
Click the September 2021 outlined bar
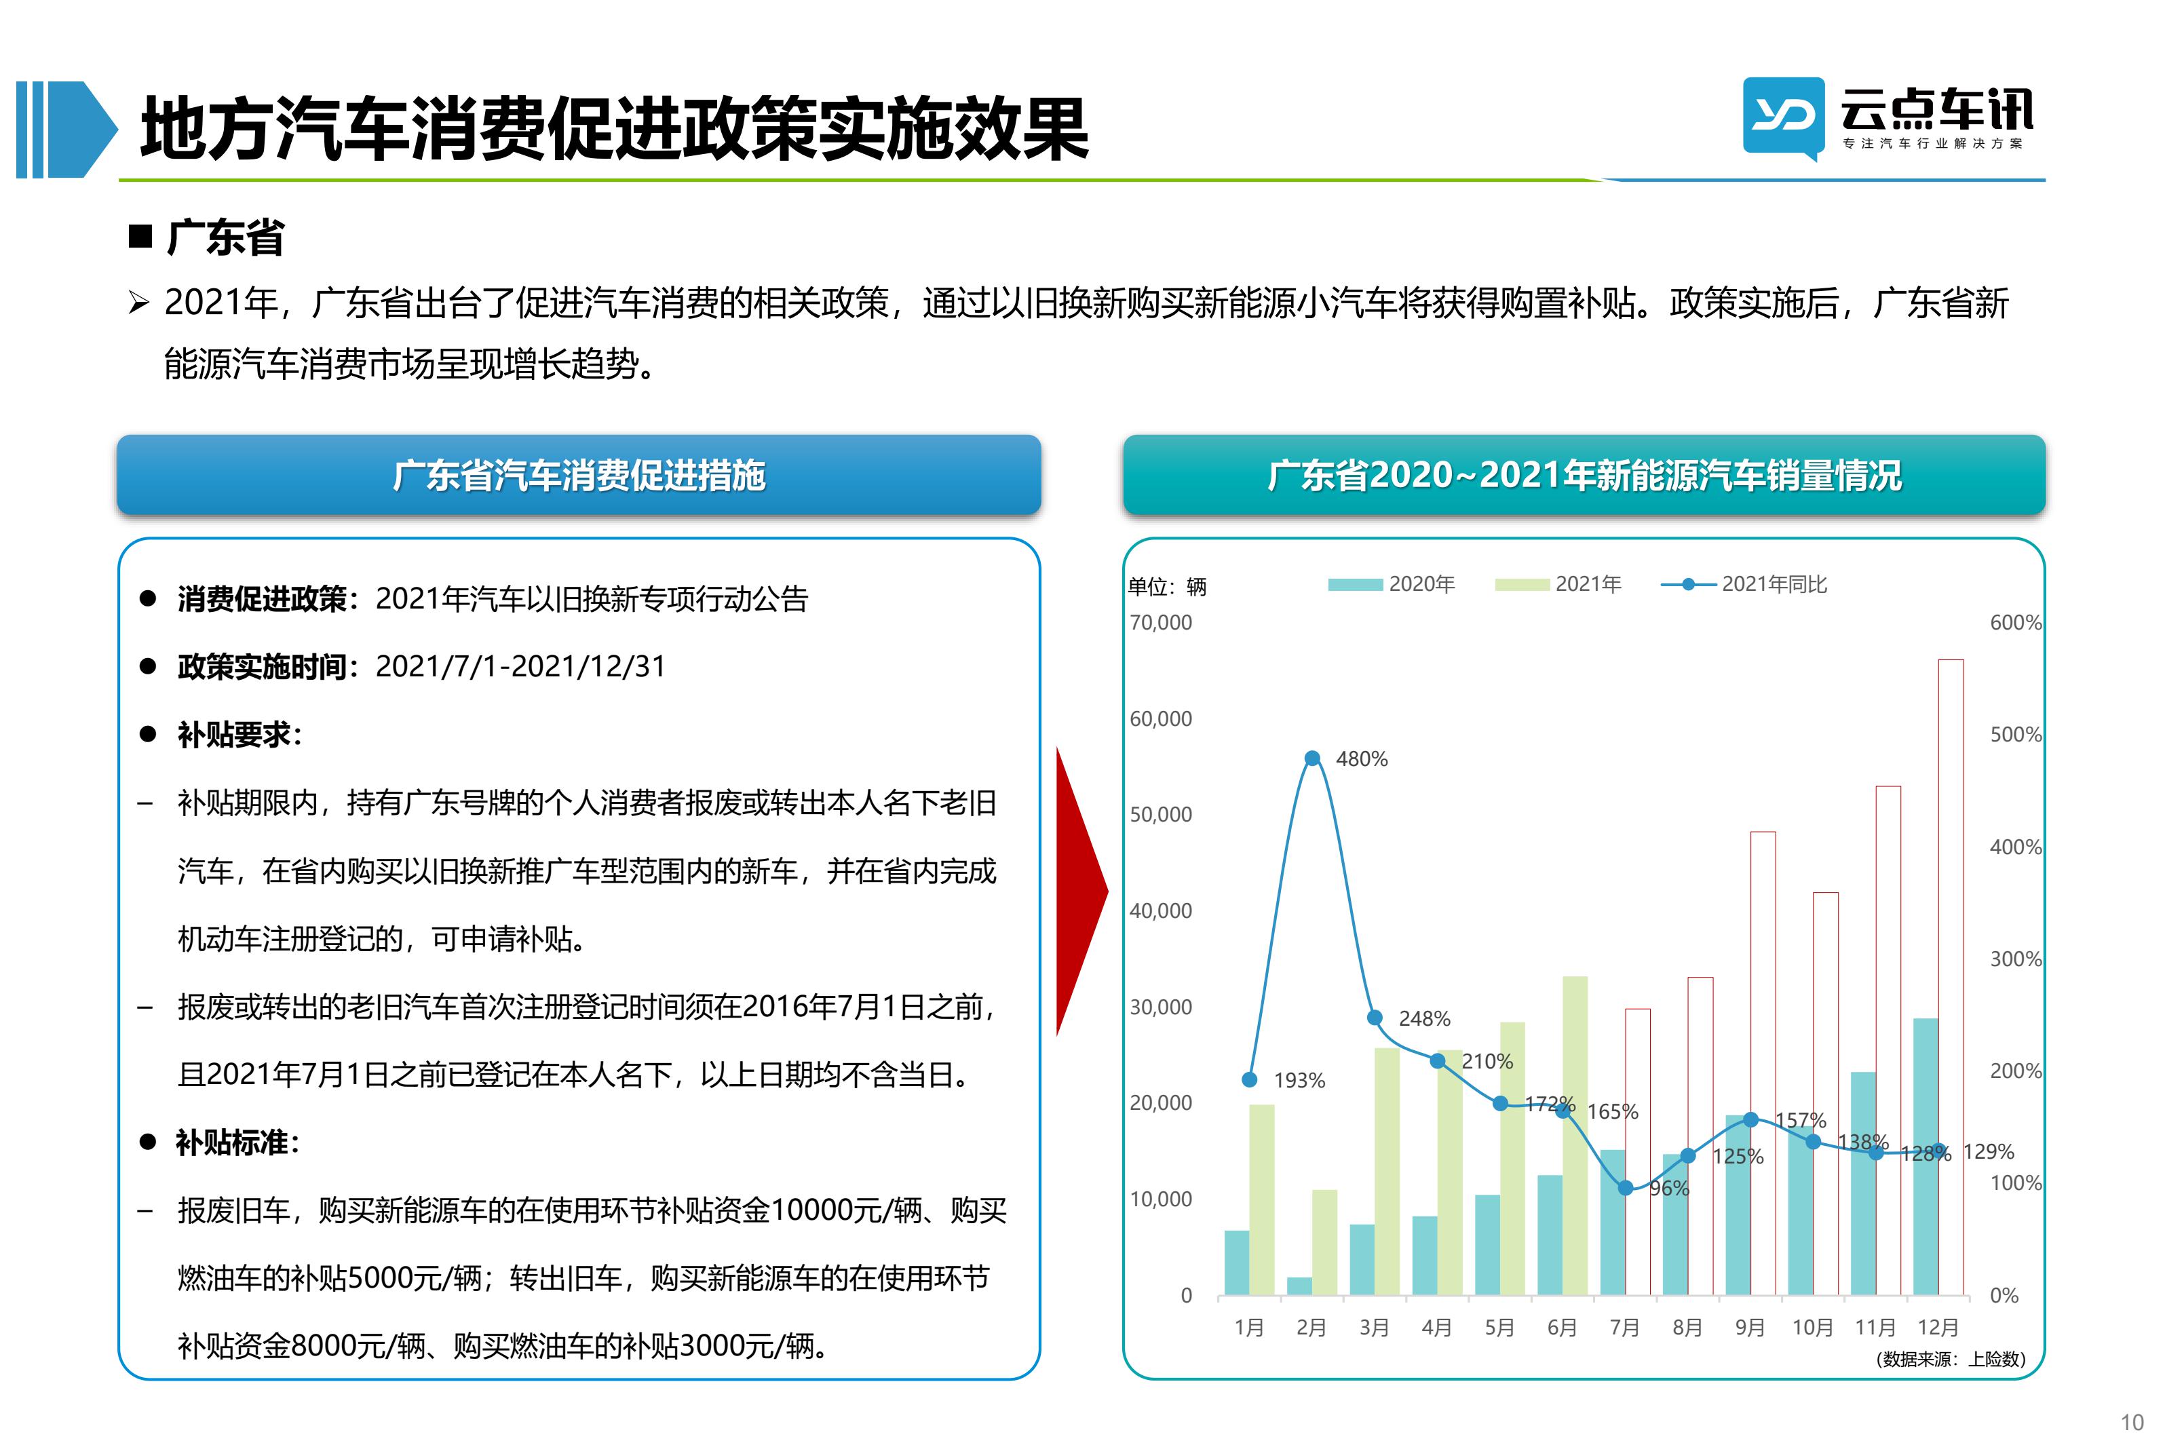coord(1762,1064)
